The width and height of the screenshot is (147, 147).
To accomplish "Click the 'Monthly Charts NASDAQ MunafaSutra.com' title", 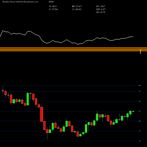I will 20,2.
